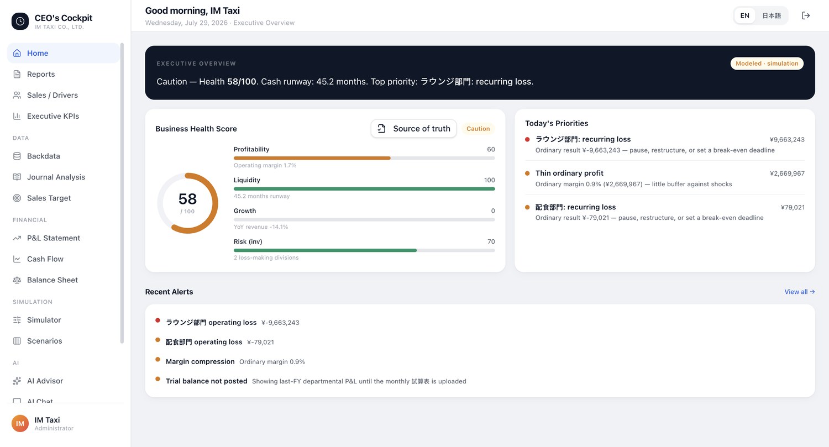The image size is (829, 447).
Task: Open Reports via its document icon
Action: 17,74
